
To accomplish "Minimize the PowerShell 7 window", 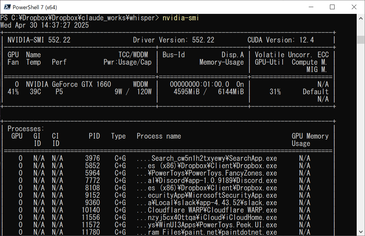I will (x=311, y=7).
